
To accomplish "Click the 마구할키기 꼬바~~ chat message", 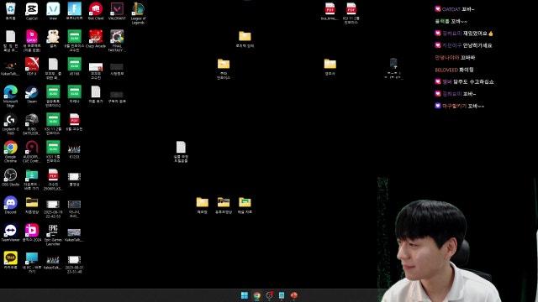I will (x=460, y=107).
